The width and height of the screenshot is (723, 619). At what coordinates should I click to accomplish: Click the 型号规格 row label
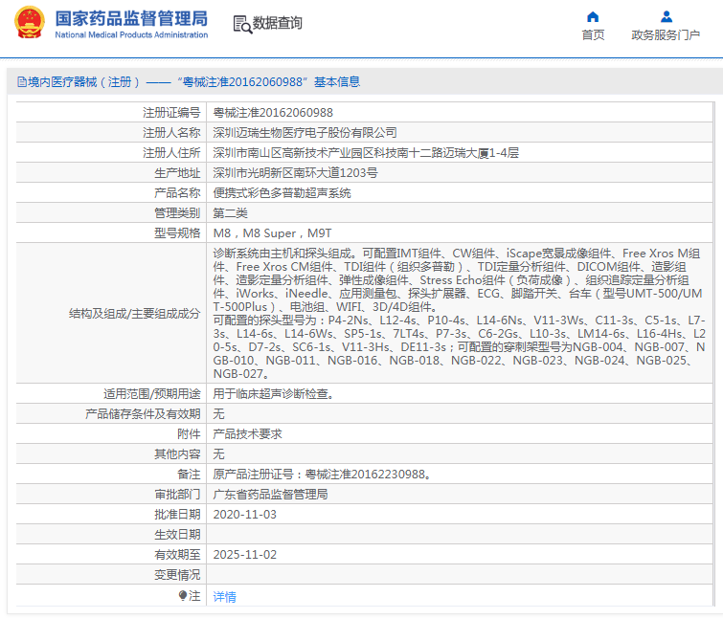pyautogui.click(x=177, y=233)
